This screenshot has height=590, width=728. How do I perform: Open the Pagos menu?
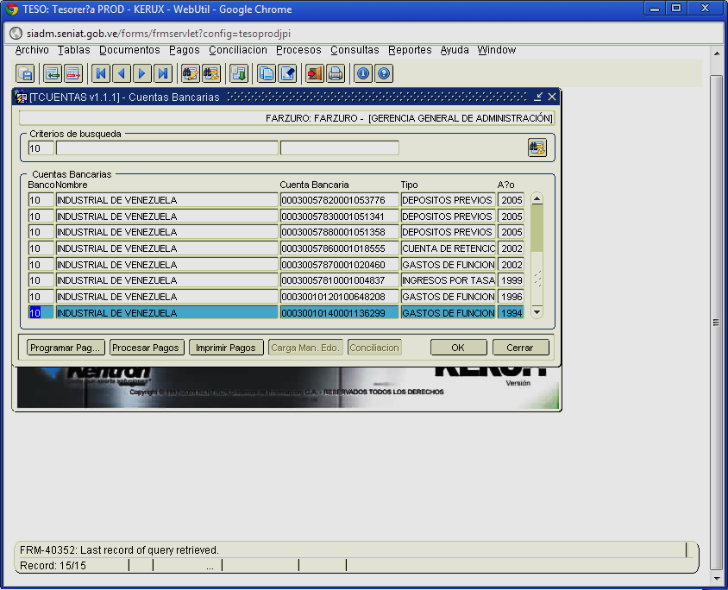tap(185, 50)
